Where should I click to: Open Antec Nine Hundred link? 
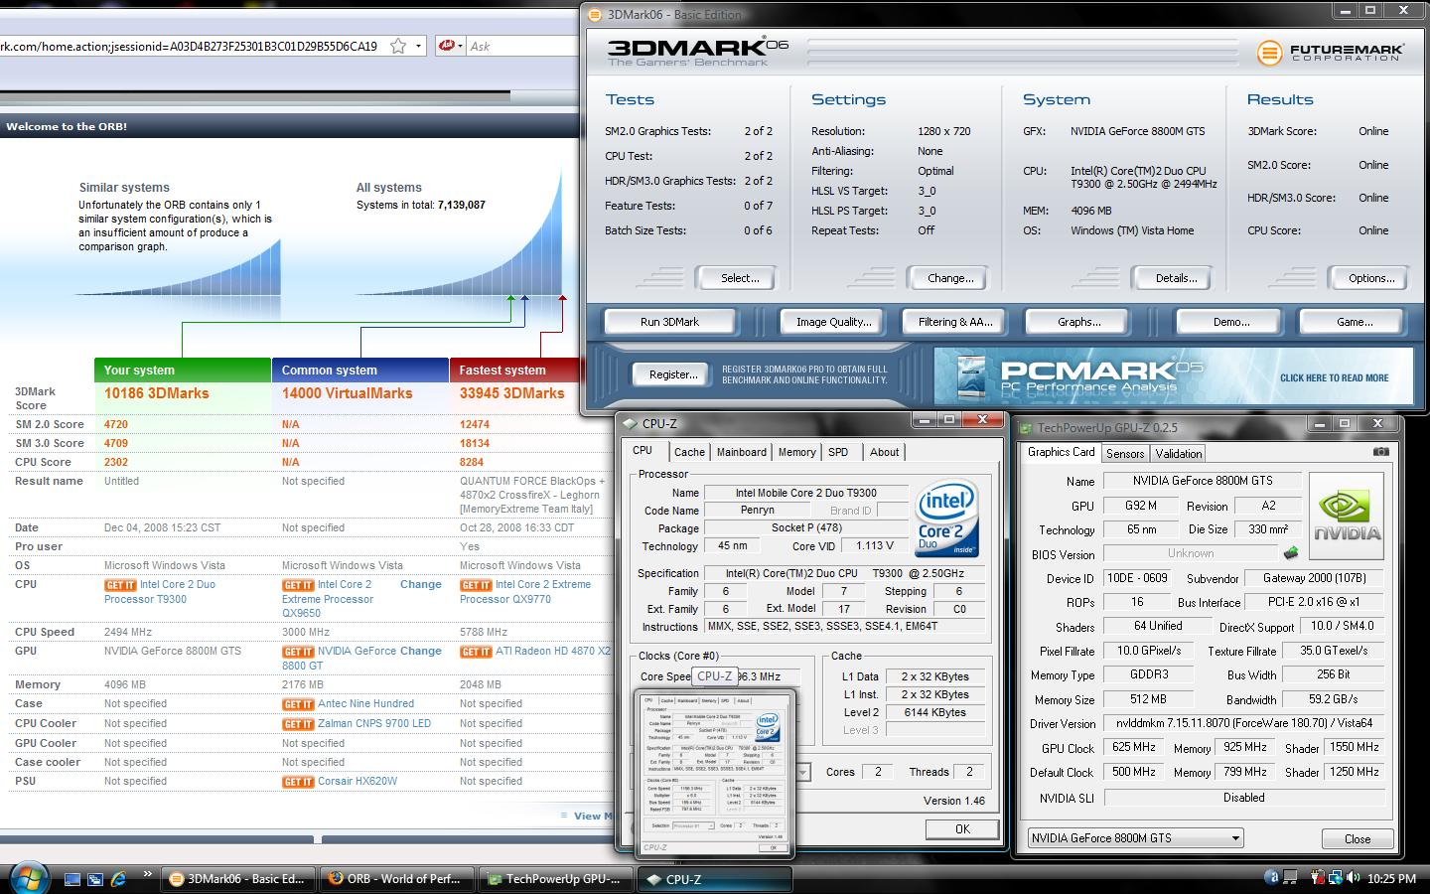tap(365, 703)
